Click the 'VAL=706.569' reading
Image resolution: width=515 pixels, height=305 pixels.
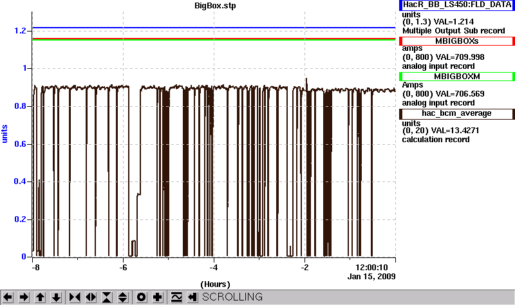coord(460,94)
